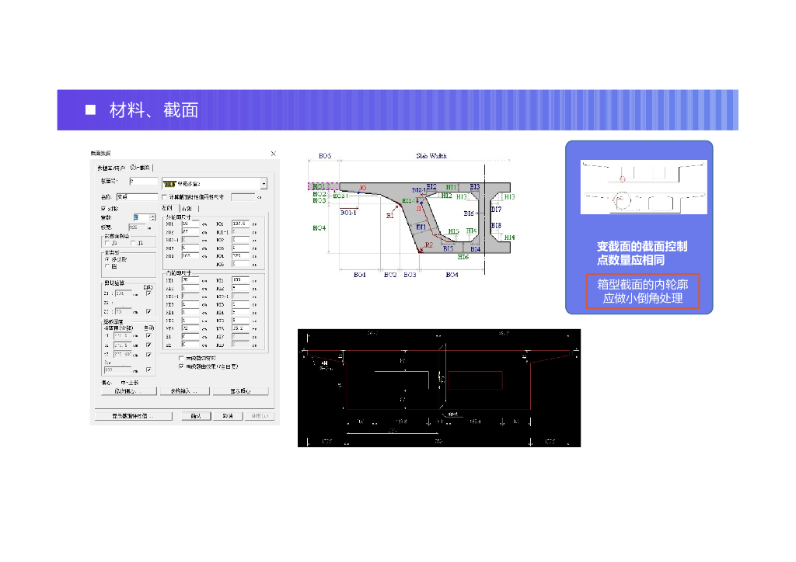Toggle the 对称 symmetric checkbox
The image size is (796, 562).
pos(103,209)
